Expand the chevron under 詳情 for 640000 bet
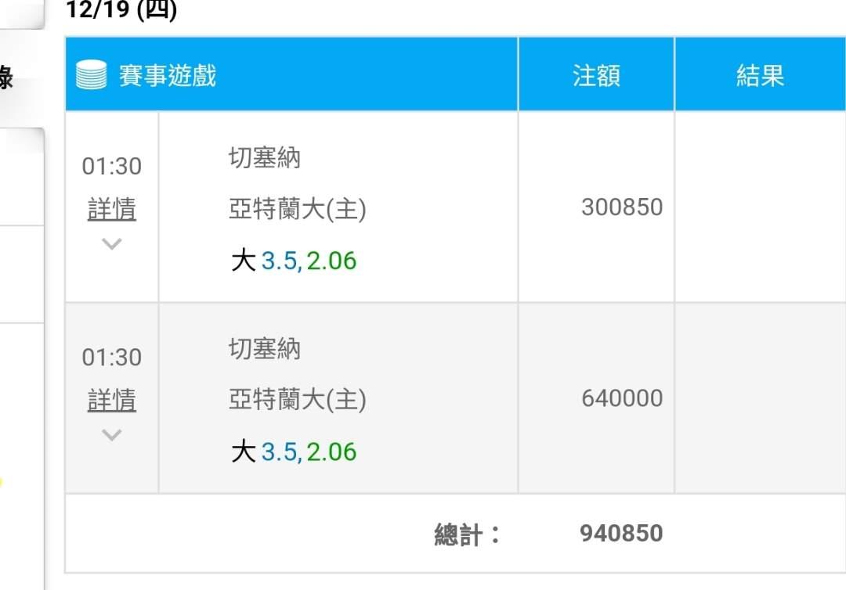The width and height of the screenshot is (846, 590). 112,434
